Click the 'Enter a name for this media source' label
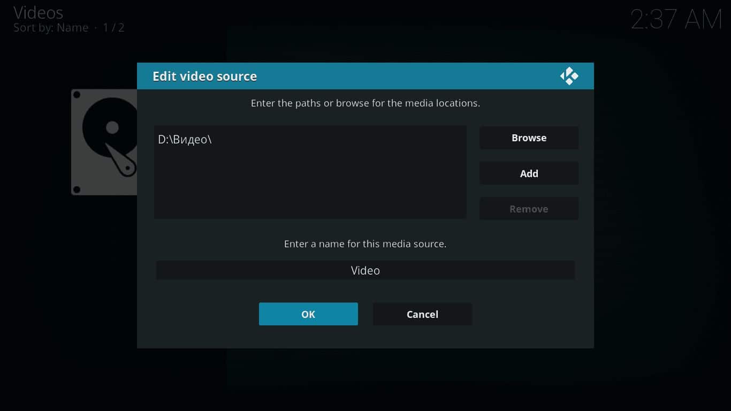This screenshot has width=731, height=411. [365, 243]
